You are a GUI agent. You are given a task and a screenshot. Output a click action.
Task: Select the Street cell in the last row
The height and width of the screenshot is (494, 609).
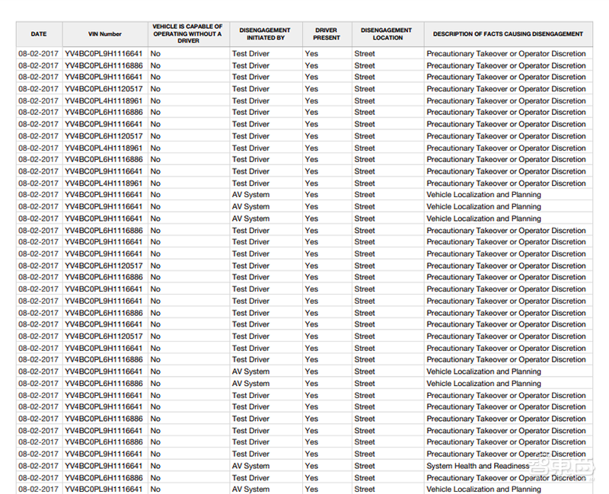[364, 489]
